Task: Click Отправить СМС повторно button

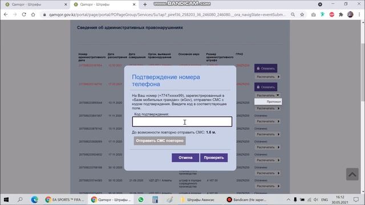Action: (x=160, y=141)
